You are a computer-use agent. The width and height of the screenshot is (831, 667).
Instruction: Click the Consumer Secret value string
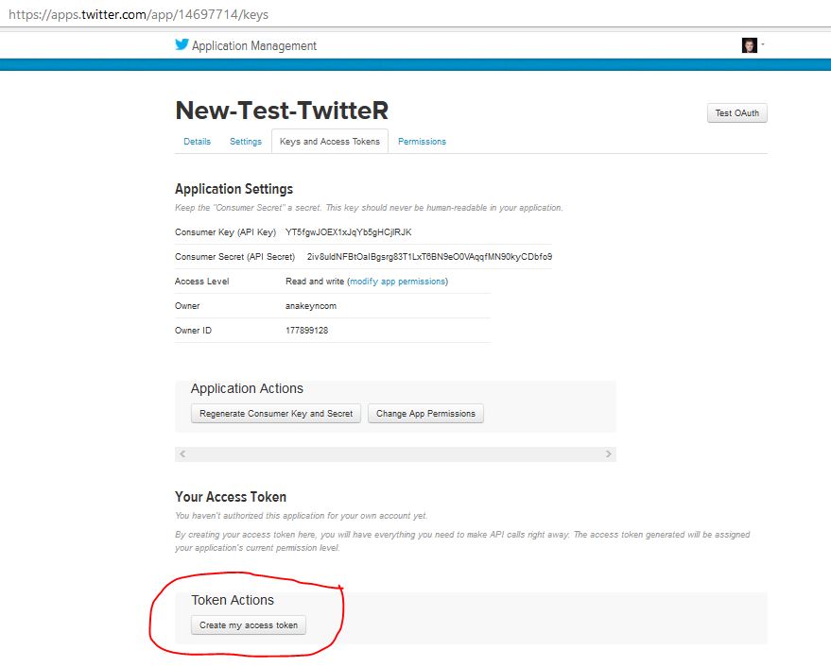click(x=429, y=256)
